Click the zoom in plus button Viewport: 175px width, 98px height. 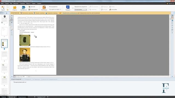(x=29, y=77)
